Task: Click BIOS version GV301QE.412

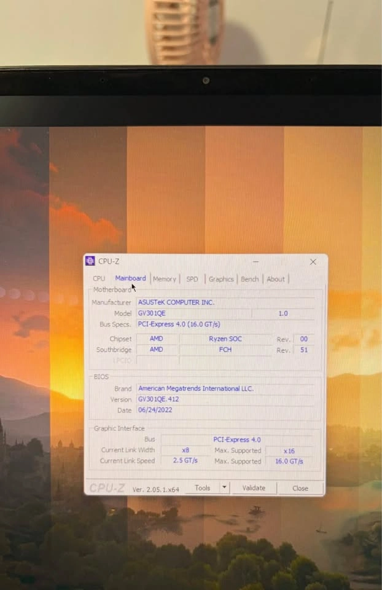Action: (225, 399)
